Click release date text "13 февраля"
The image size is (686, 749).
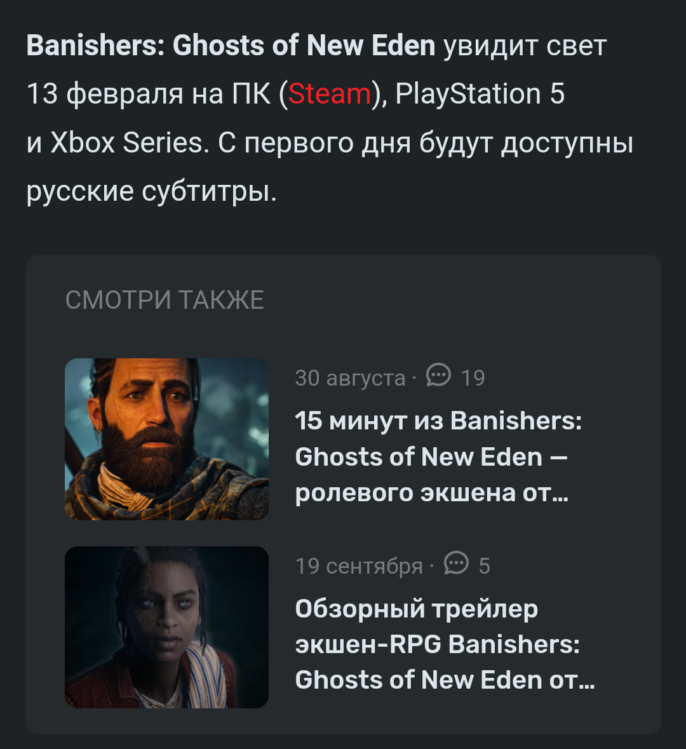pyautogui.click(x=105, y=93)
